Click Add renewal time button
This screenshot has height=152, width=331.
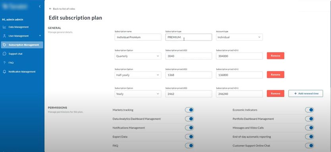306,93
